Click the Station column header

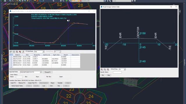17,55
